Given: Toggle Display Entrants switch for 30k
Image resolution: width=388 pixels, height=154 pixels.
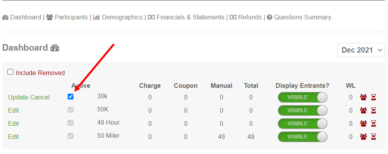Looking at the screenshot, I should [302, 98].
